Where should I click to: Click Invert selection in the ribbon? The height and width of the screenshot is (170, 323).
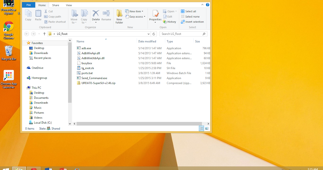192,22
